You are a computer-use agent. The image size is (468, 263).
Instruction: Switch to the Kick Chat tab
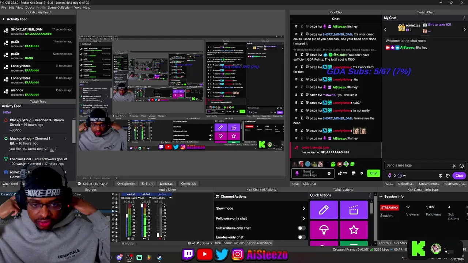(309, 184)
